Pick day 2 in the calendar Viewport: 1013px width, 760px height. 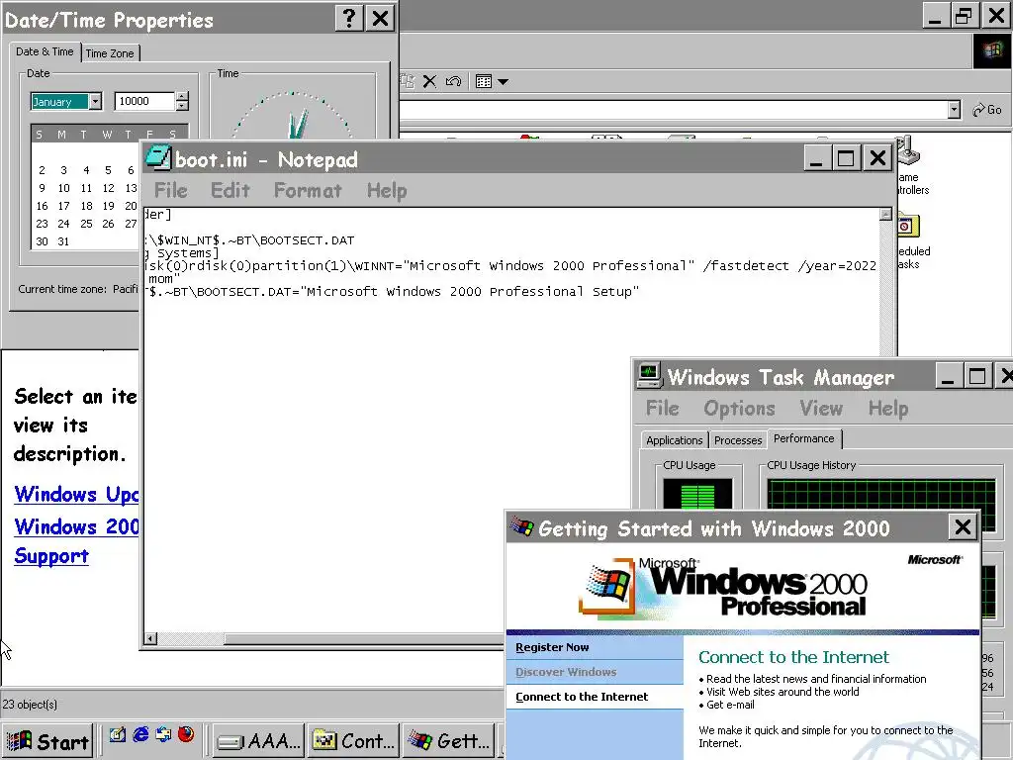42,170
